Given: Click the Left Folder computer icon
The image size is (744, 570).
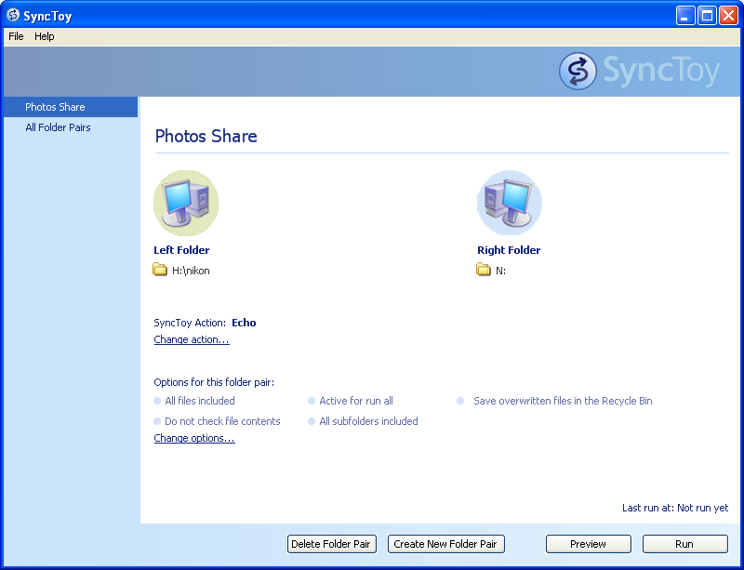Looking at the screenshot, I should [x=186, y=203].
